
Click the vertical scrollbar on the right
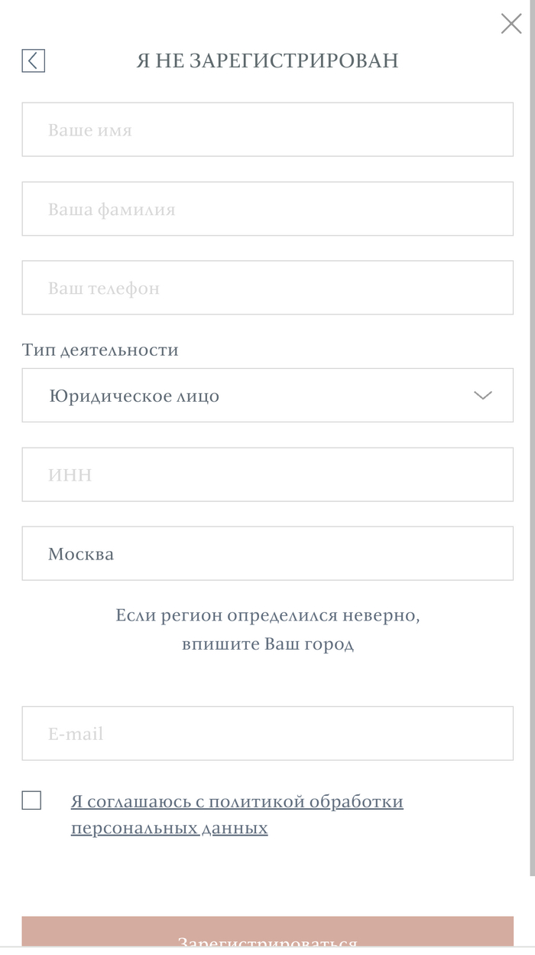(532, 459)
